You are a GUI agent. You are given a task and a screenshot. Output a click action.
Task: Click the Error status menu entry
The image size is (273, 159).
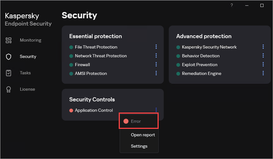tap(135, 121)
